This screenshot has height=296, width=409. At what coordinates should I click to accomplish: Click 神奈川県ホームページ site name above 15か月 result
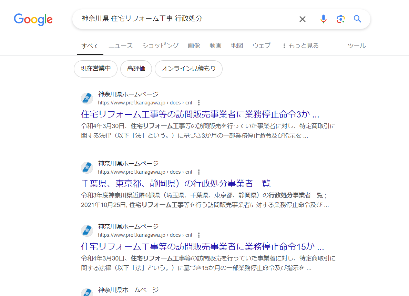point(128,227)
